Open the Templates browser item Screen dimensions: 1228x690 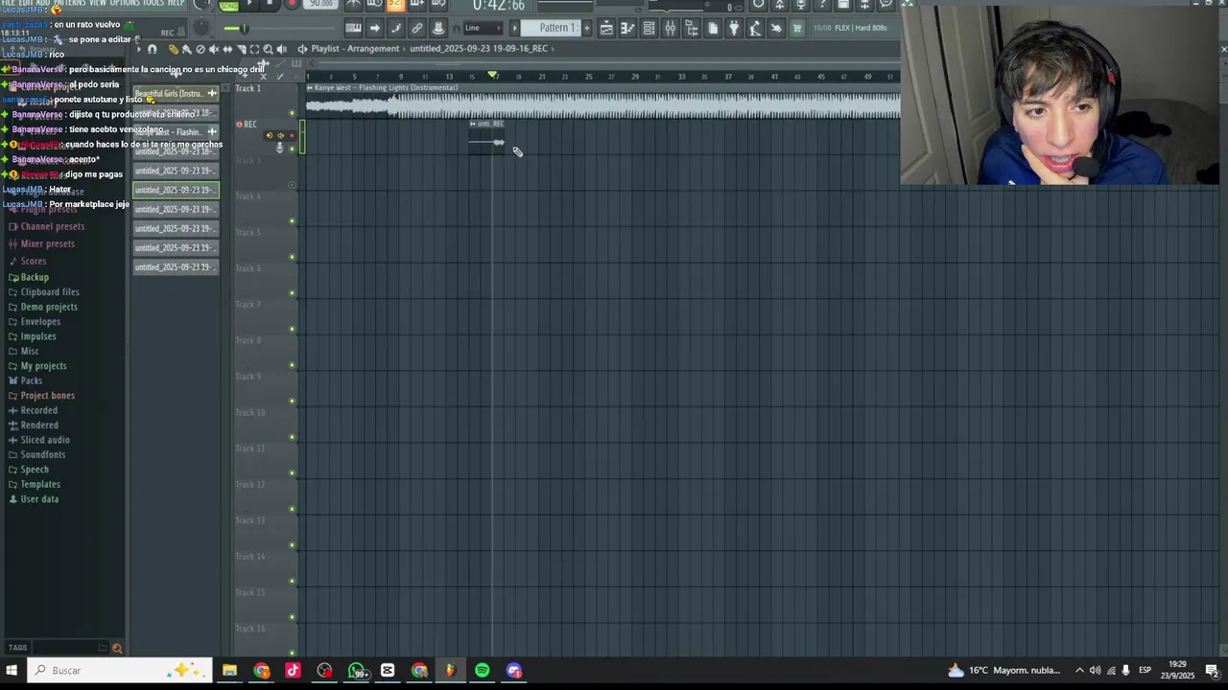(34, 484)
